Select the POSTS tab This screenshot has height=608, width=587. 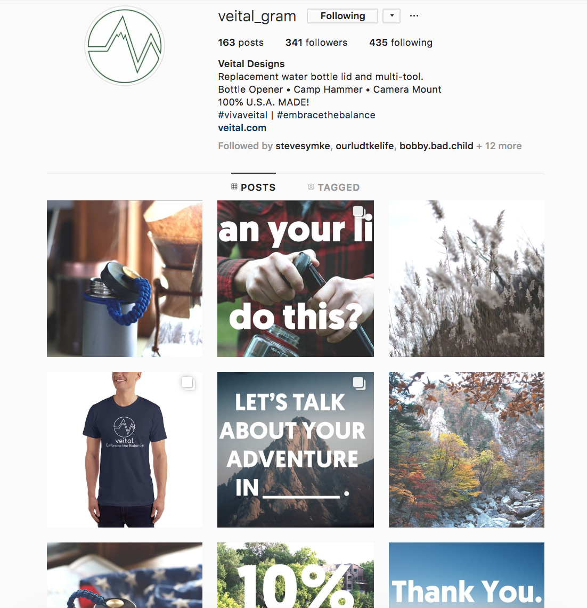click(254, 187)
